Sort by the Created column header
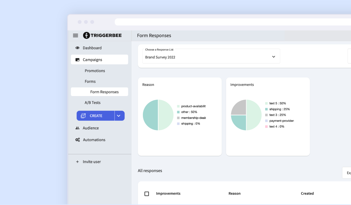The height and width of the screenshot is (205, 351). click(307, 193)
